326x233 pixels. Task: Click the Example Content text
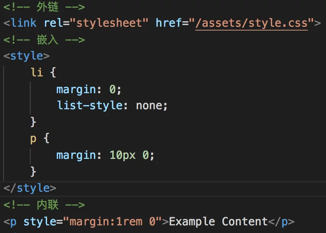coord(218,222)
